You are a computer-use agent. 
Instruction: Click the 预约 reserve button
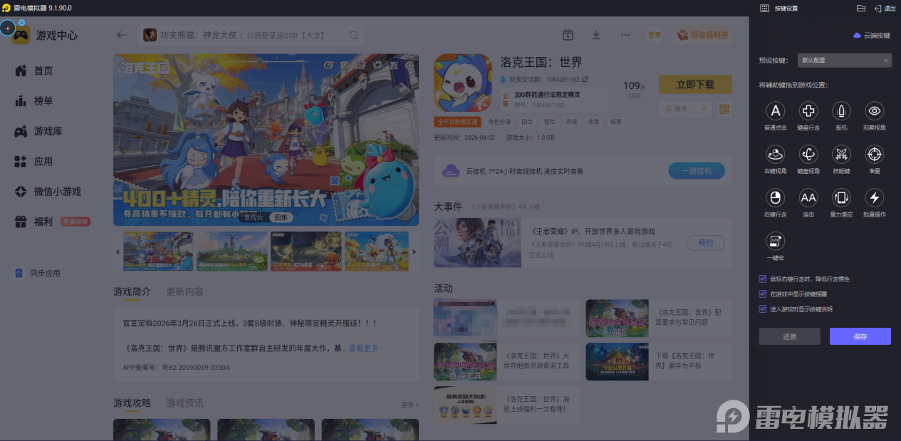[705, 243]
